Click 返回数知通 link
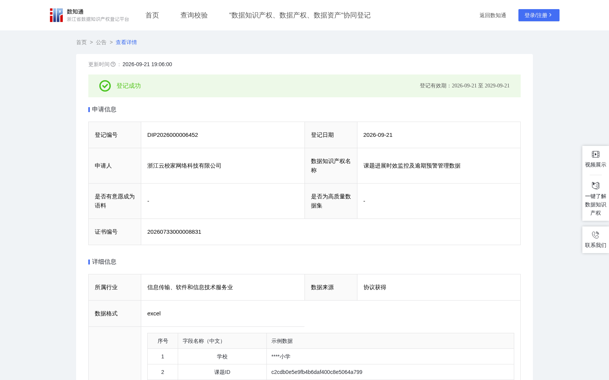609x380 pixels. [x=493, y=15]
